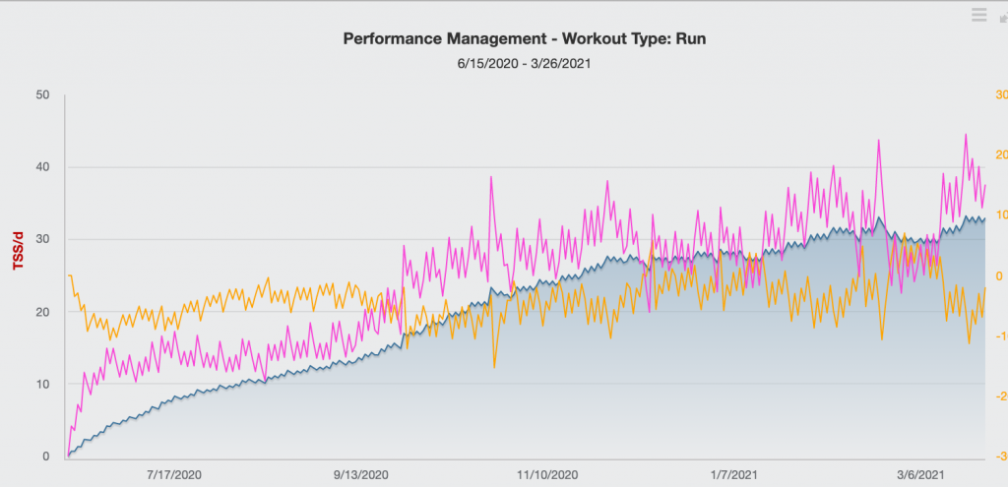Click the orange 30 on the right axis

click(x=1000, y=95)
